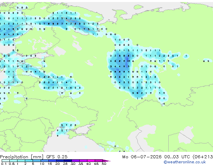Click the 40 mm magenta legend swatch

(91, 161)
